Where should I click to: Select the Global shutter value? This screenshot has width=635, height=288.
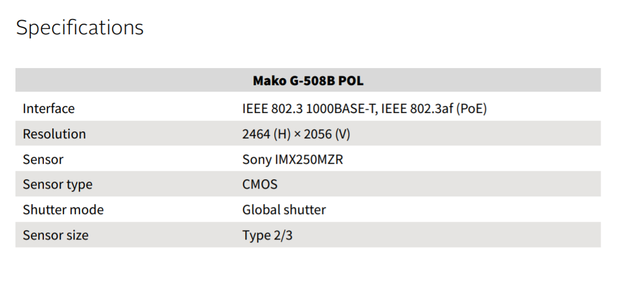point(284,210)
